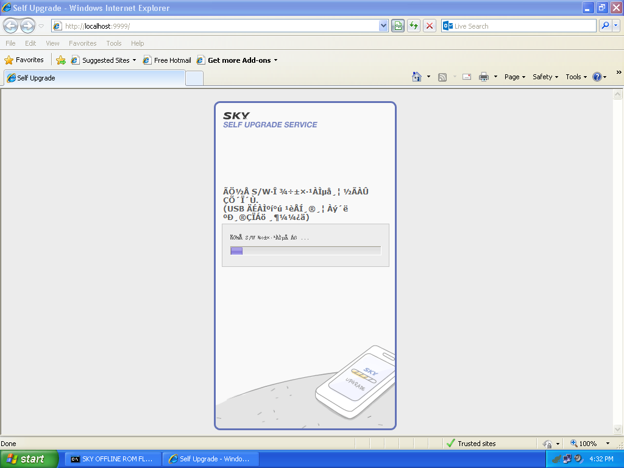Open a new blank tab
Viewport: 624px width, 468px height.
[194, 78]
